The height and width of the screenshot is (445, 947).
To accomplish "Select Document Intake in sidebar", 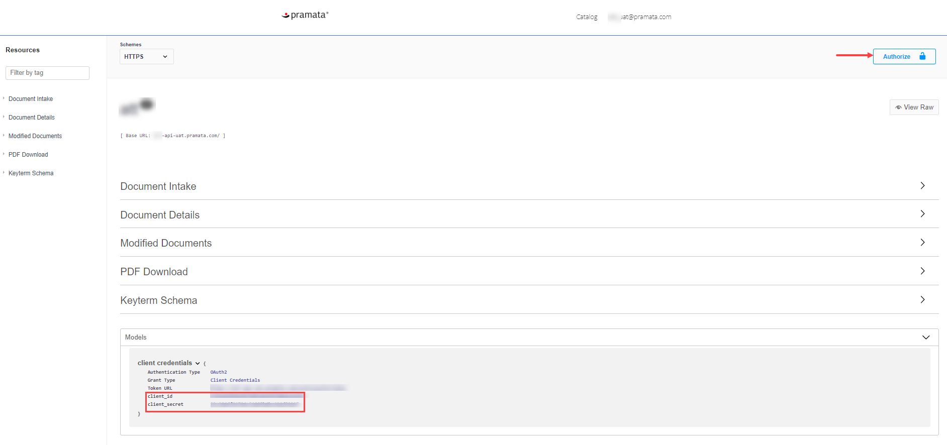I will coord(31,99).
